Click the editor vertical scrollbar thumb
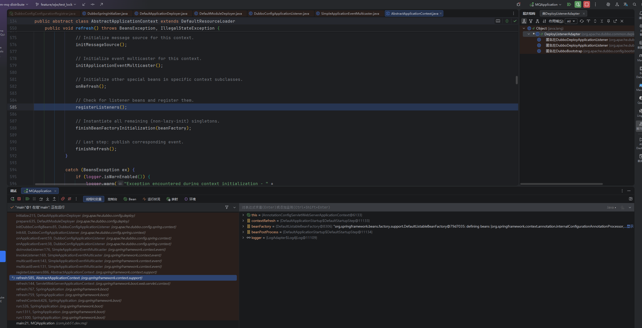 click(516, 80)
